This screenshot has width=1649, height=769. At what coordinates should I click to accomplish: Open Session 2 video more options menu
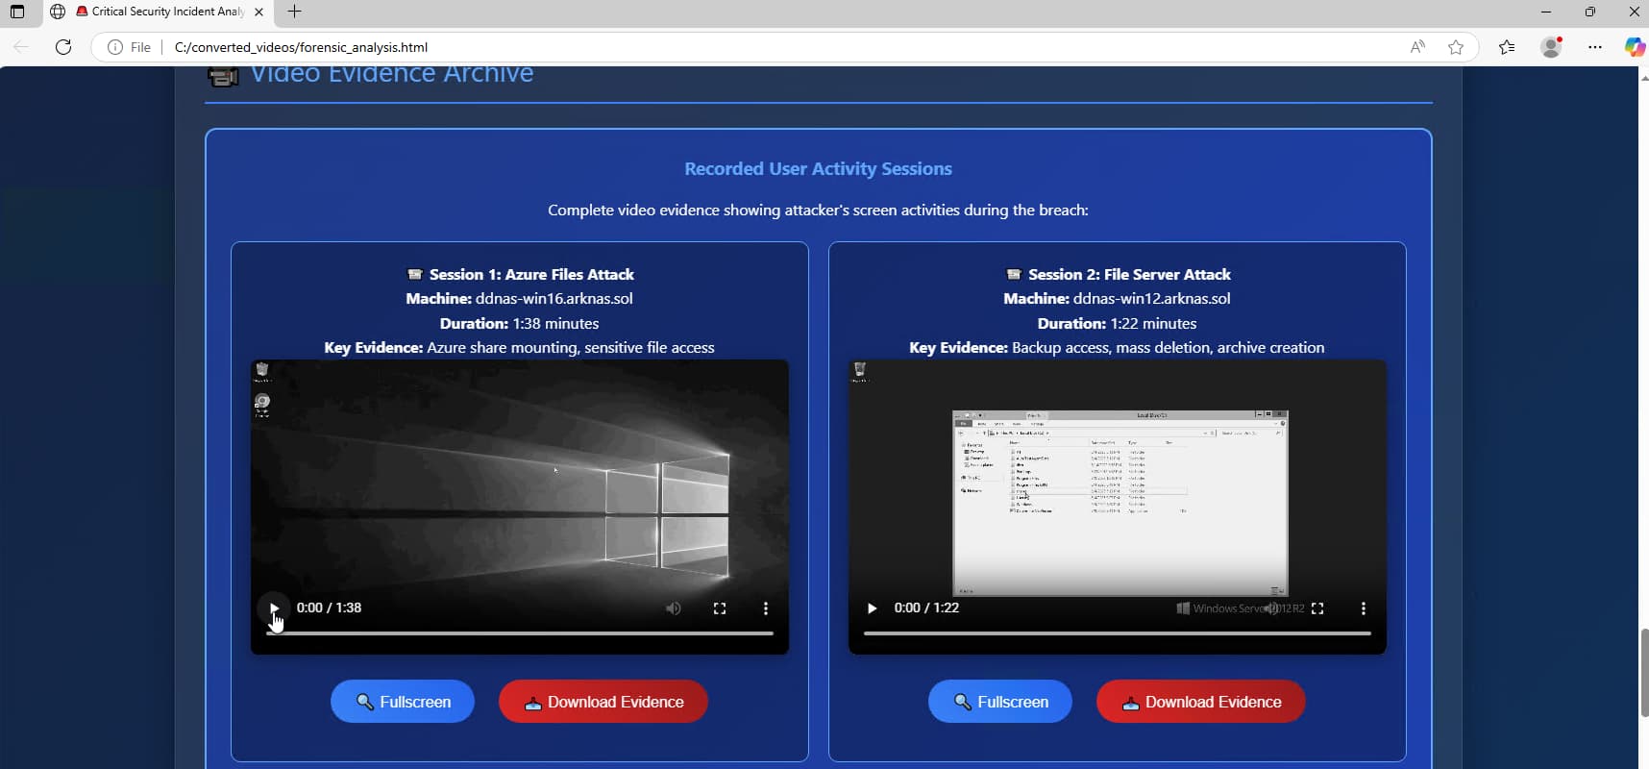pos(1364,608)
